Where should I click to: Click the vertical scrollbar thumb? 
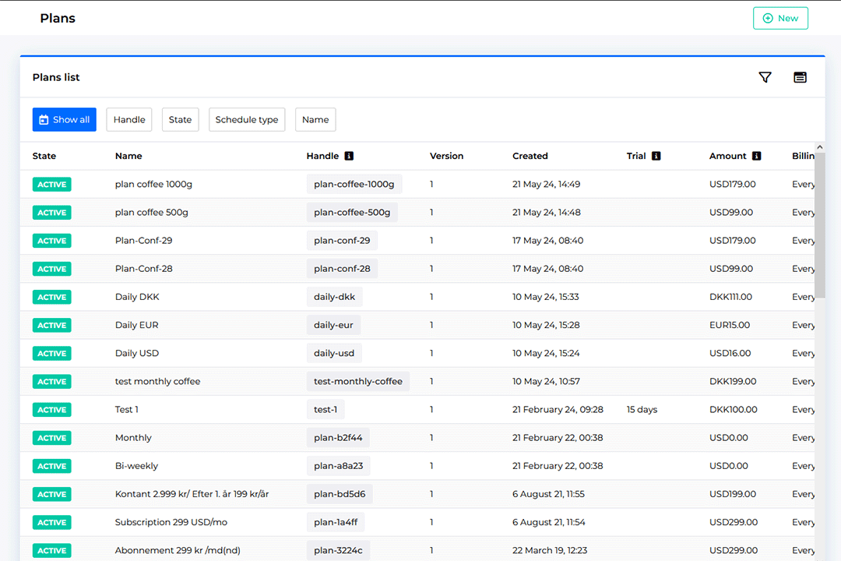click(x=819, y=225)
